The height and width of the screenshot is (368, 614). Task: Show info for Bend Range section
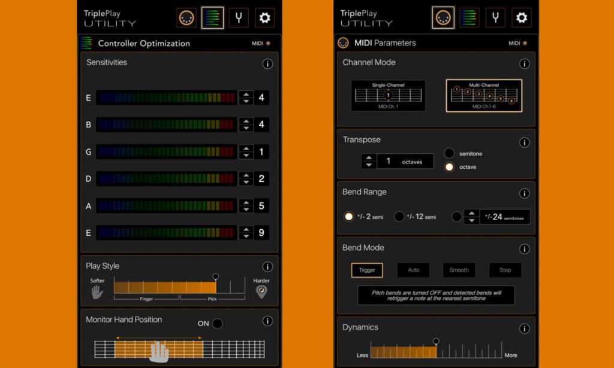(524, 193)
